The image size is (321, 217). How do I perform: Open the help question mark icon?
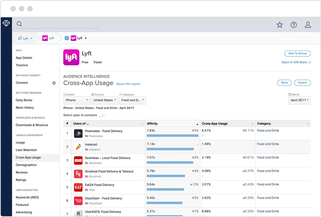294,25
